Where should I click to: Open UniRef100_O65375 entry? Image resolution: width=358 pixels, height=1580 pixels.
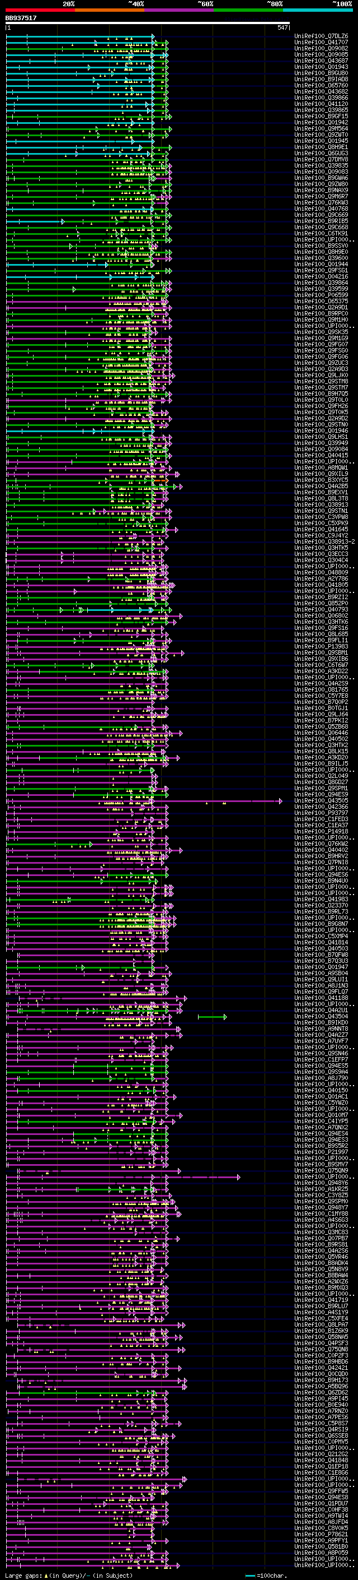[x=321, y=301]
